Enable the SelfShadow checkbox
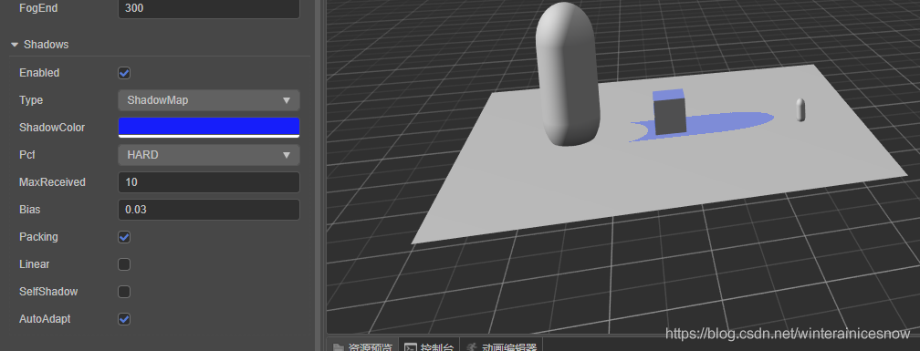Screen dimensions: 920x351 (x=124, y=292)
